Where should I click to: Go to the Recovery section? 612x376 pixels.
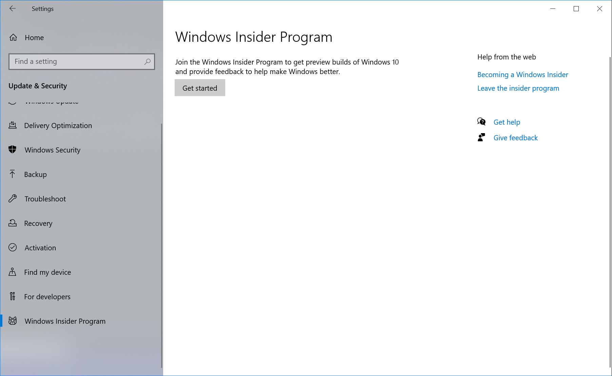38,223
